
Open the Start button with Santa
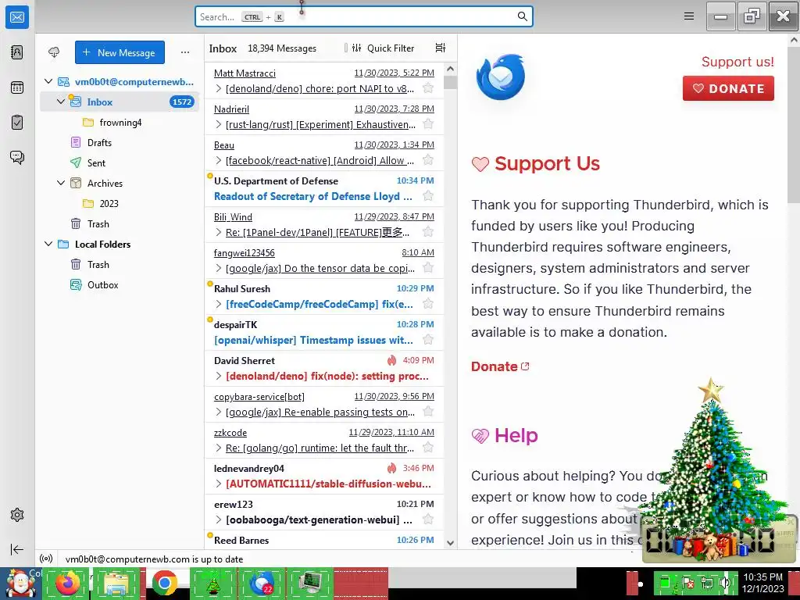(20, 583)
